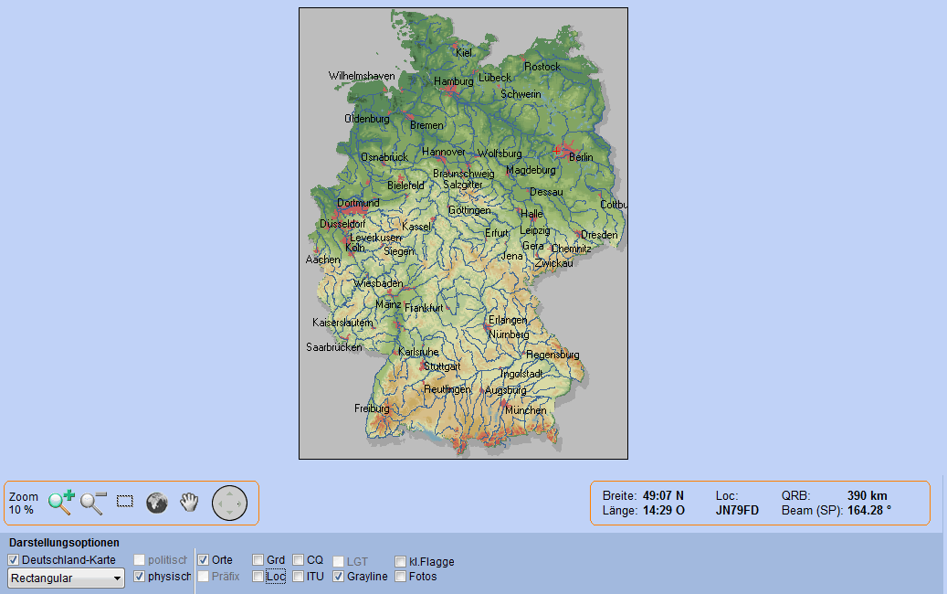Click the Leipzig label on the map
Viewport: 947px width, 594px height.
pyautogui.click(x=535, y=231)
